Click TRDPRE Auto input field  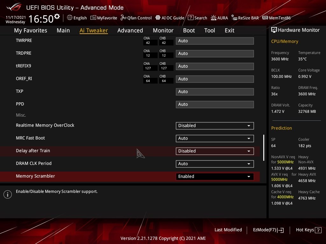pyautogui.click(x=215, y=53)
